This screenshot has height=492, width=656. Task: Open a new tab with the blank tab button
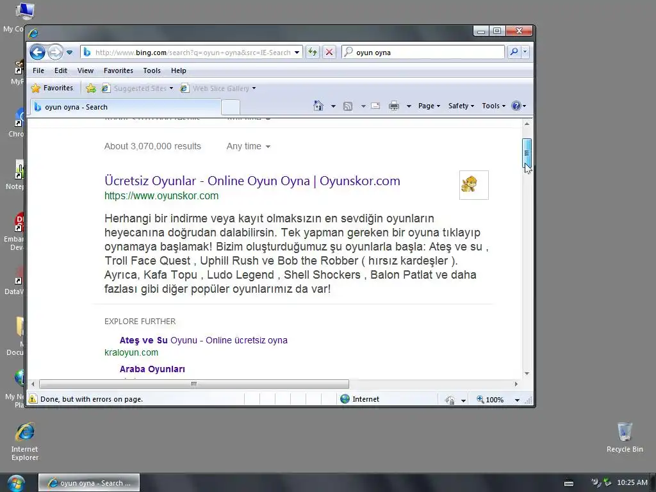click(x=231, y=108)
